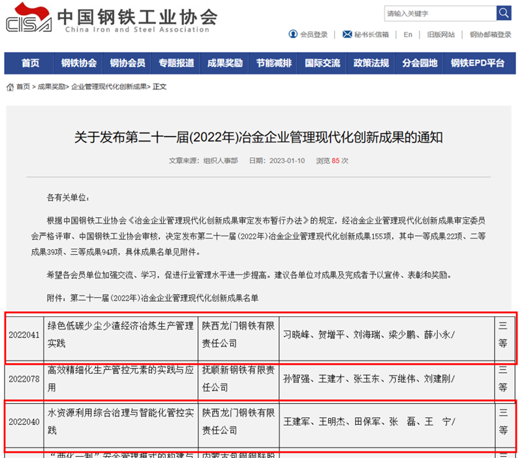
Task: Open 国际交流 navigation item
Action: (322, 63)
